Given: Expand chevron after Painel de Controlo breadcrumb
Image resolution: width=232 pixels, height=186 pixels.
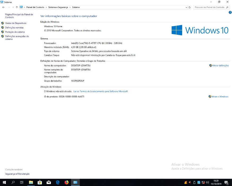Looking at the screenshot, I should click(46, 7).
